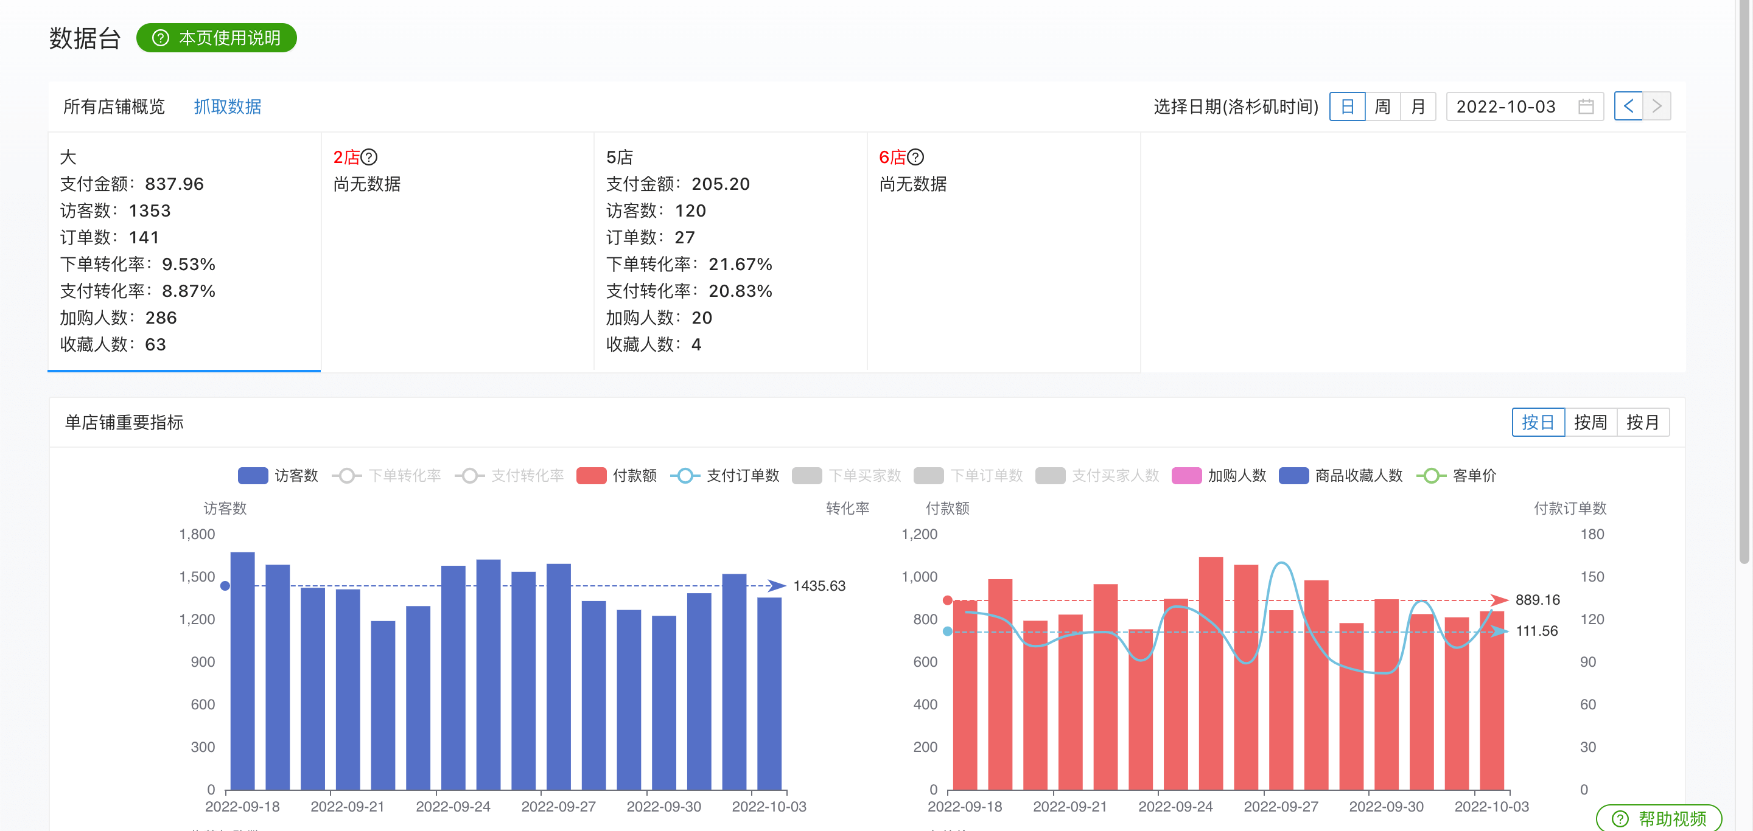Go to previous date with left arrow
This screenshot has width=1753, height=831.
click(x=1628, y=106)
